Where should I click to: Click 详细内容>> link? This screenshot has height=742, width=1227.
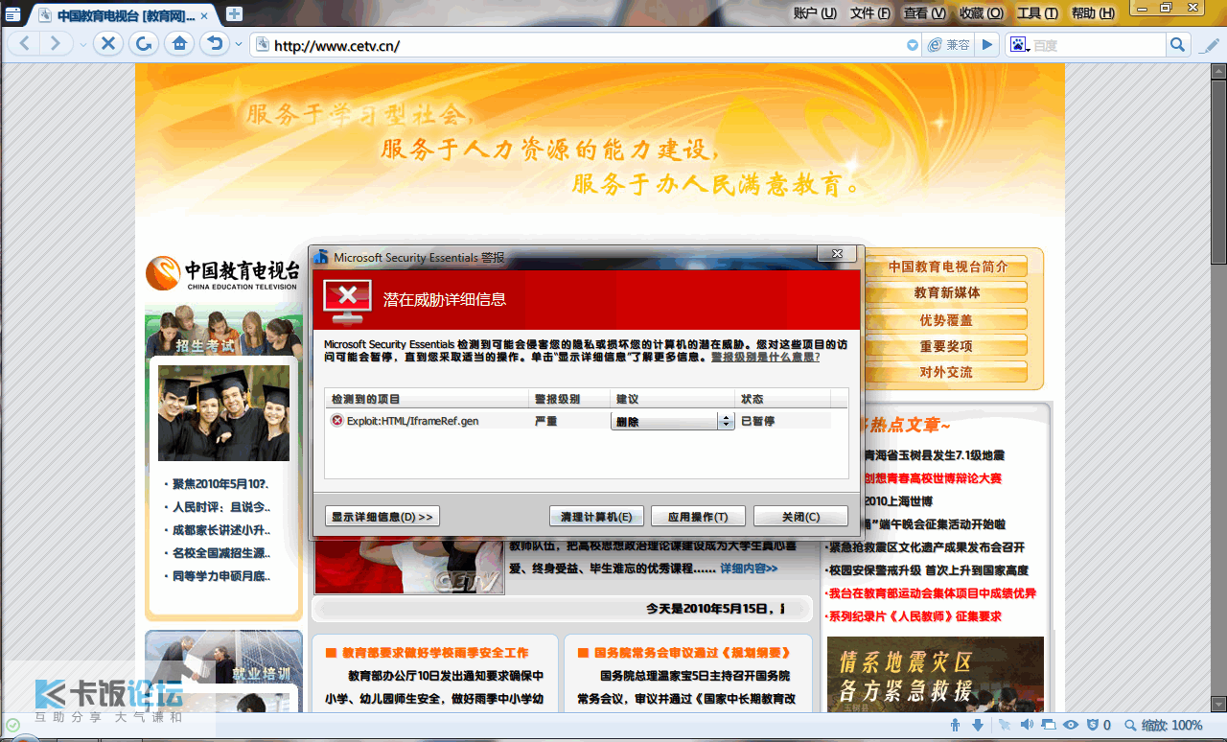[749, 568]
